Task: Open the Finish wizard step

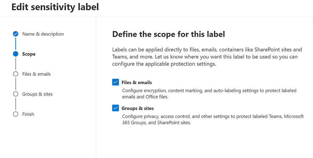Action: click(28, 114)
